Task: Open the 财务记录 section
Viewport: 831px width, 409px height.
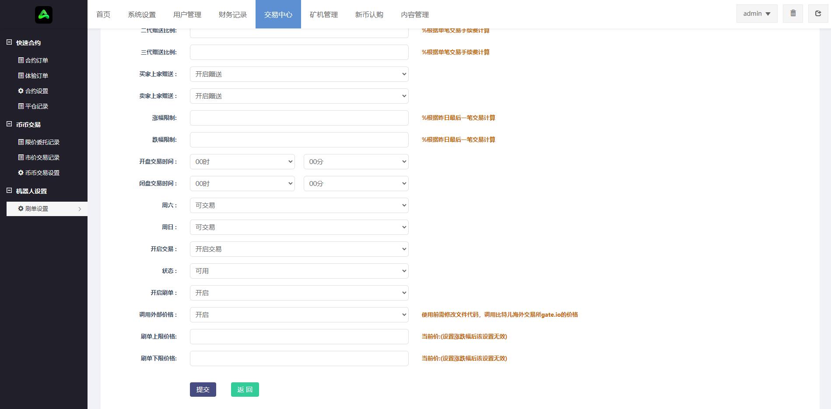Action: [x=231, y=14]
